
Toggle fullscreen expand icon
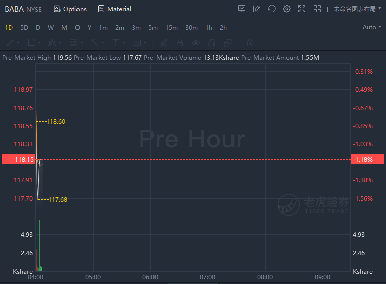tap(302, 9)
